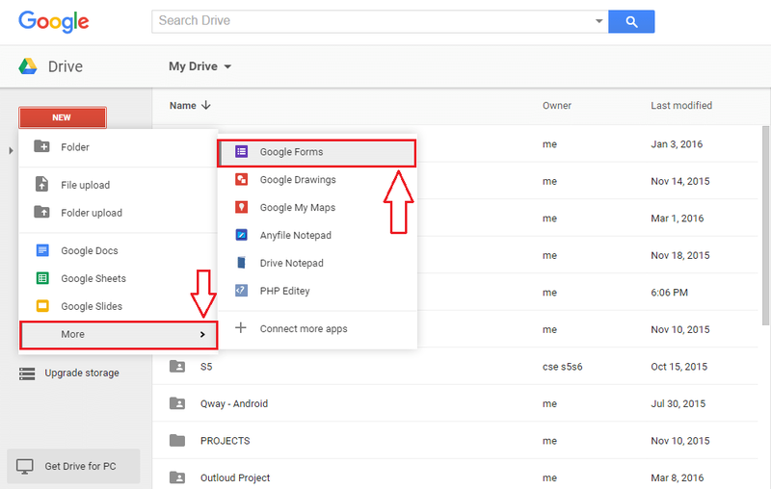The width and height of the screenshot is (771, 489).
Task: Click in the Search Drive field
Action: 374,21
